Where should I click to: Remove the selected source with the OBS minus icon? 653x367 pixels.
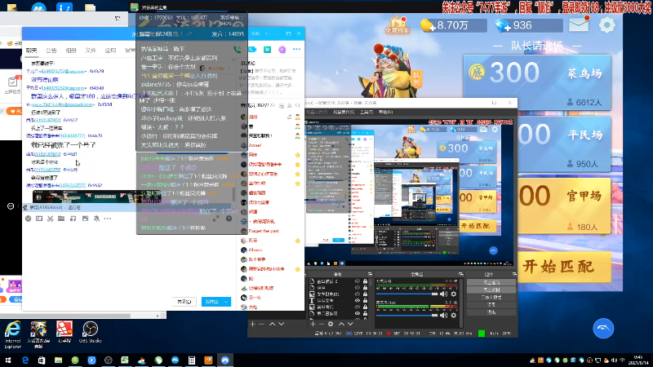(x=322, y=324)
